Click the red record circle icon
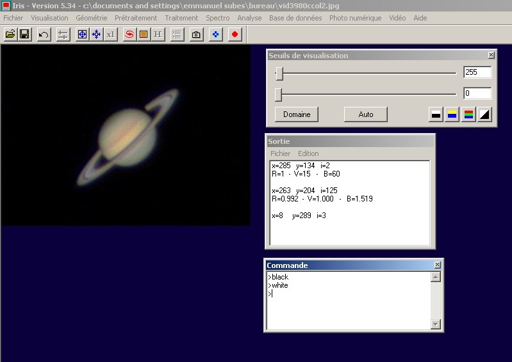The image size is (512, 362). [x=235, y=34]
